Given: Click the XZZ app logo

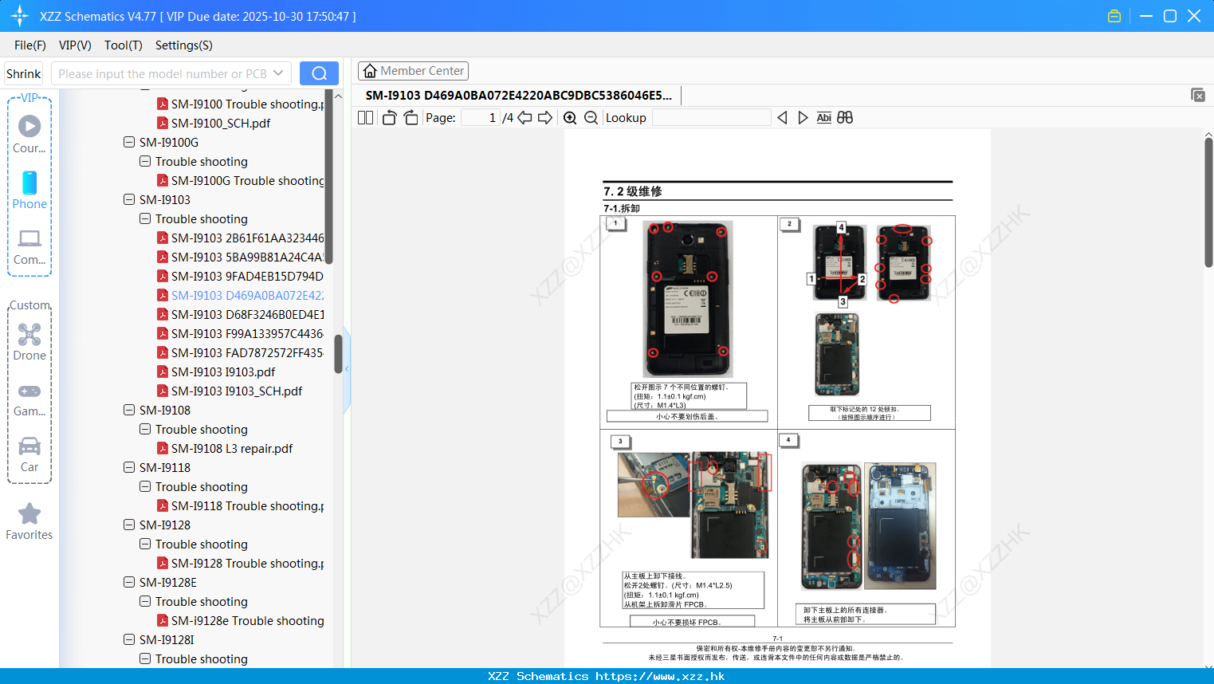Looking at the screenshot, I should (19, 16).
